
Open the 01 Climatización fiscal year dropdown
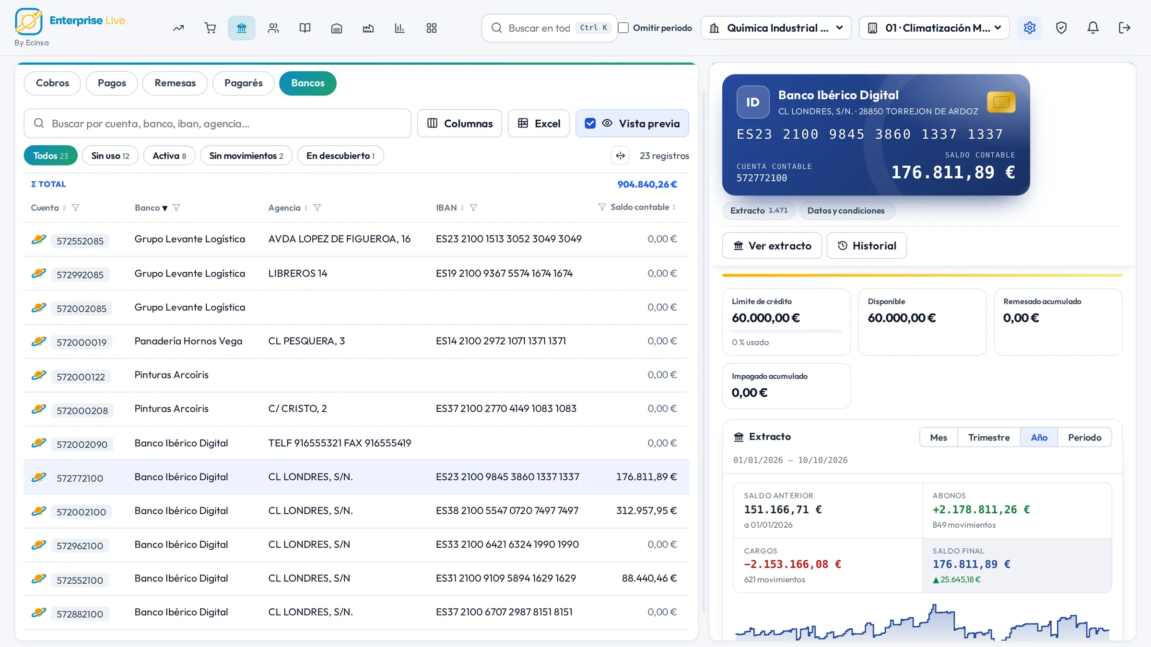pyautogui.click(x=934, y=28)
